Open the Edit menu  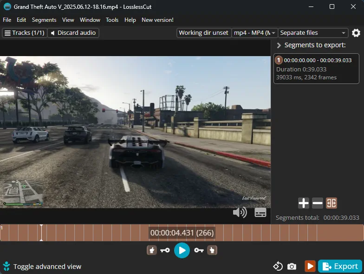(x=21, y=20)
